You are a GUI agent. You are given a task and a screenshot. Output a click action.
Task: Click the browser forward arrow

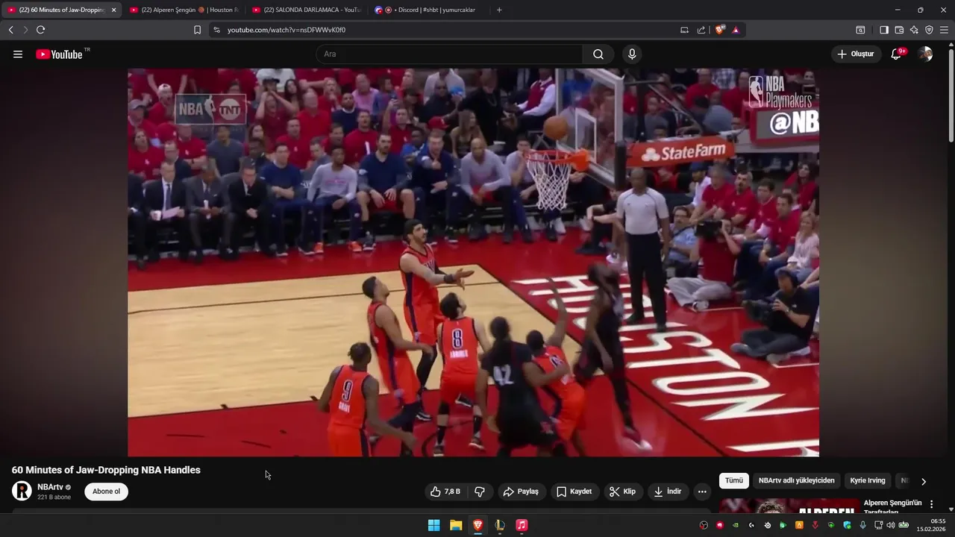click(x=25, y=30)
